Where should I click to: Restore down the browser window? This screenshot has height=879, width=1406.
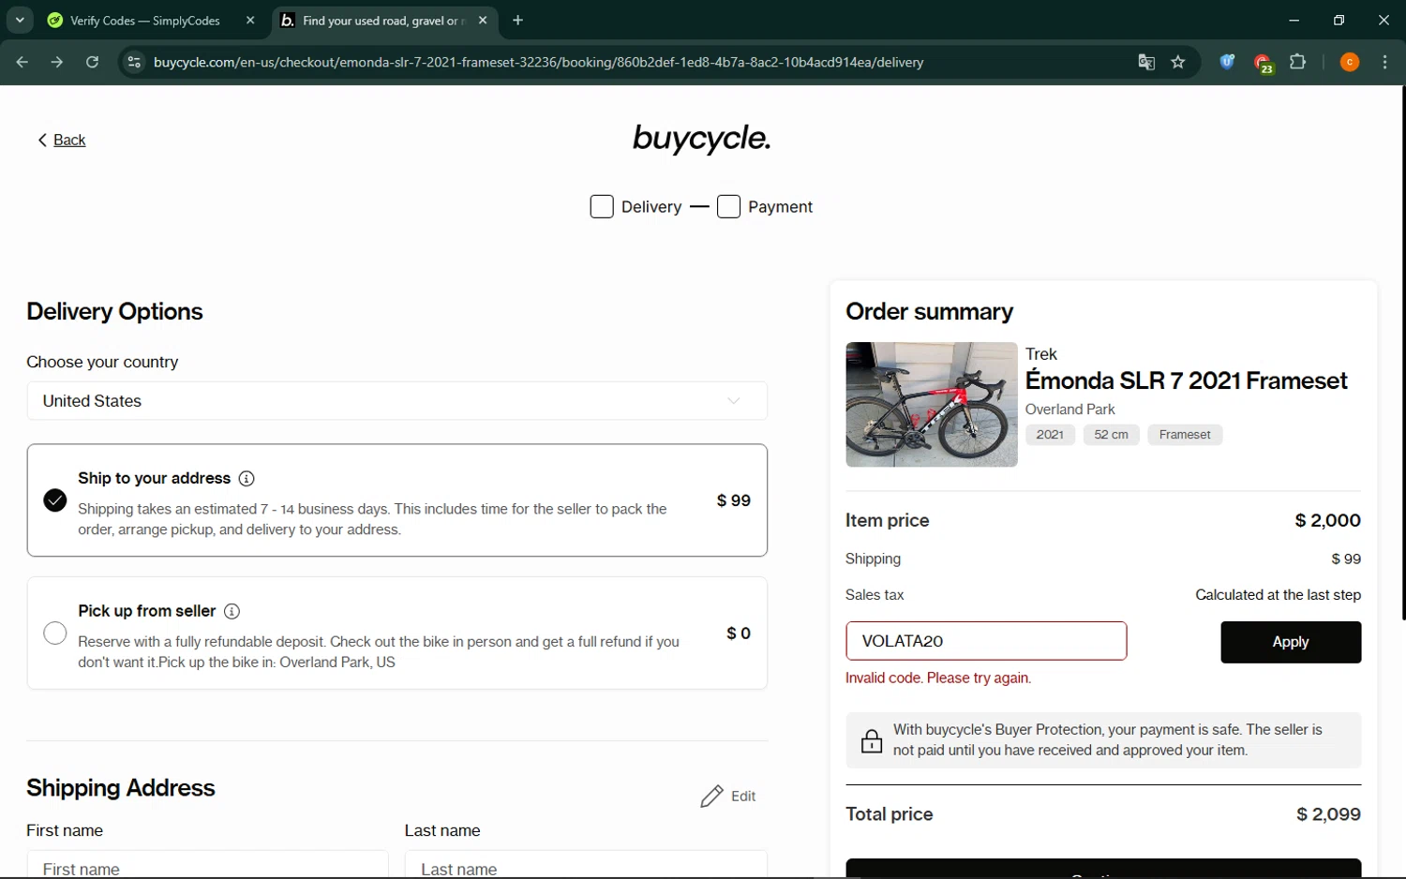pyautogui.click(x=1339, y=20)
